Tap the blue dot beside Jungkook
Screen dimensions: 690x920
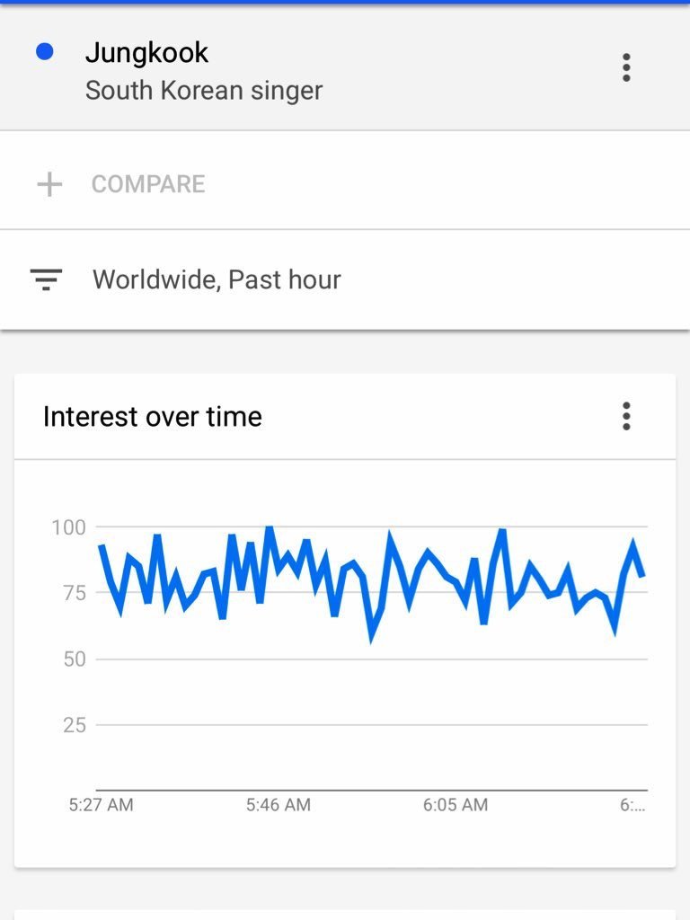pyautogui.click(x=45, y=53)
